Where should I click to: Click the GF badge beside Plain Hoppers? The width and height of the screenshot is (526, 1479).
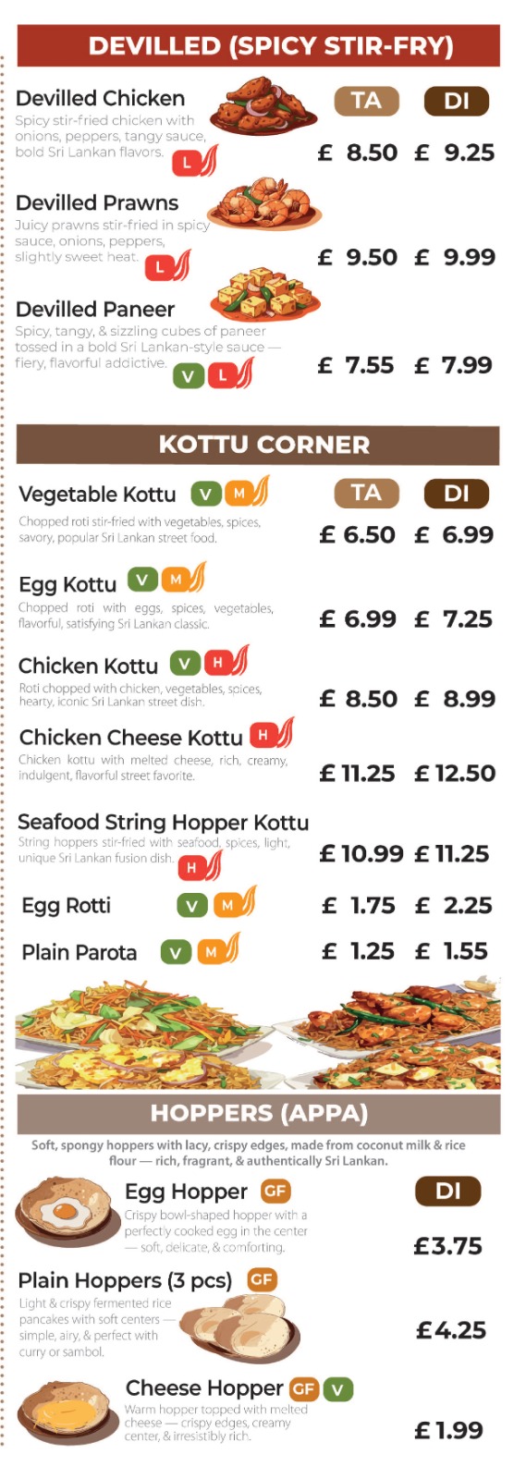point(262,1279)
